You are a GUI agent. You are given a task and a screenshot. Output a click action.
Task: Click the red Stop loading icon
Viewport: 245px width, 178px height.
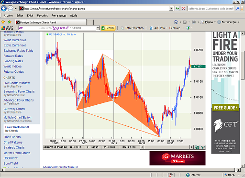183,9
